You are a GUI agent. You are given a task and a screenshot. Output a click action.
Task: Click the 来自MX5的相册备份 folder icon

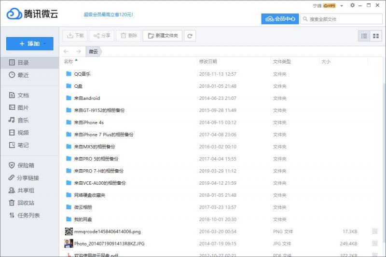point(69,146)
